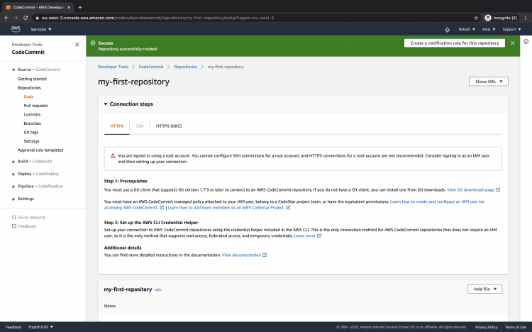
Task: Click the Go to resource search icon
Action: 14,217
